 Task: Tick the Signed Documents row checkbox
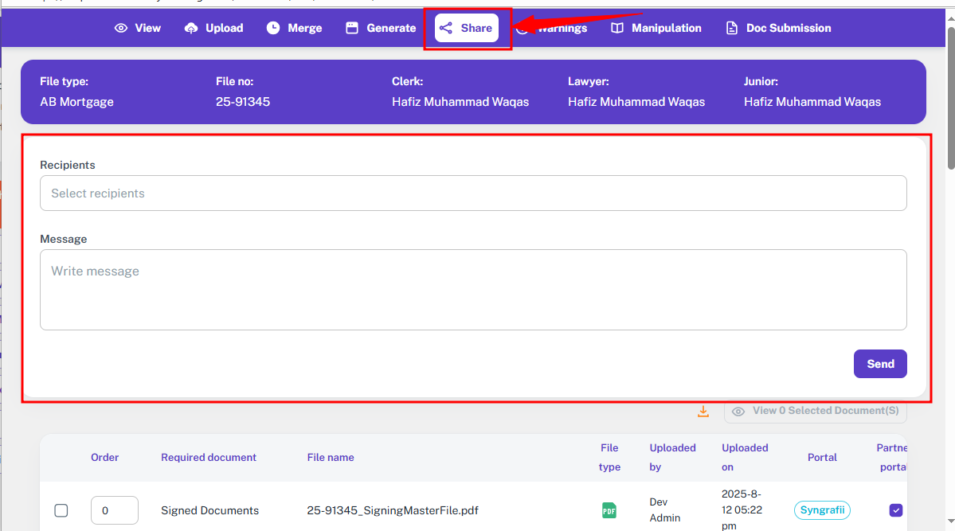(x=61, y=510)
